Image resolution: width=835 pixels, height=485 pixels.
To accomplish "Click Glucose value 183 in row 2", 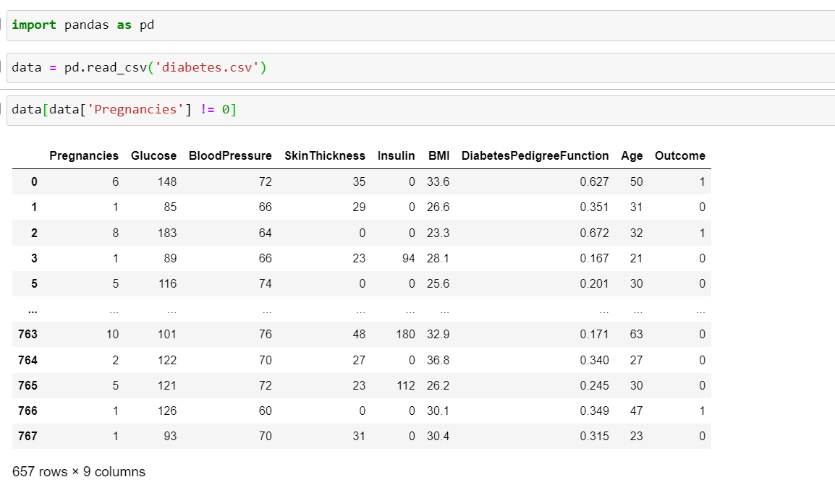I will pyautogui.click(x=167, y=233).
